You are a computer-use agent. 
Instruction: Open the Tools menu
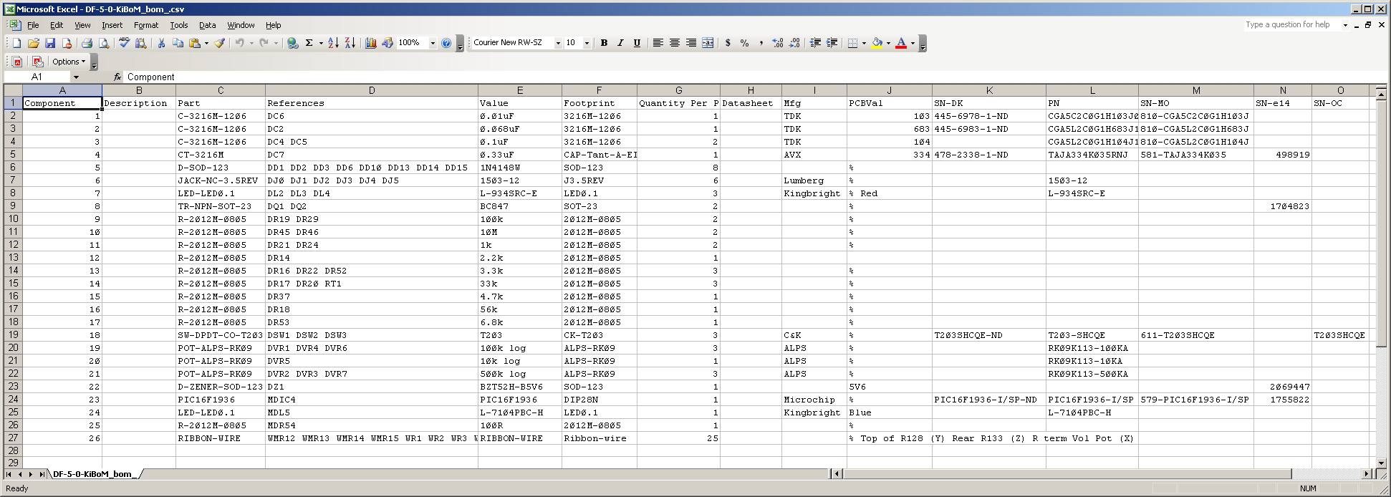click(179, 25)
